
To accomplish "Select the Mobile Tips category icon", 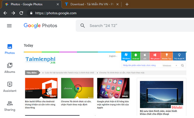I will tap(167, 56).
